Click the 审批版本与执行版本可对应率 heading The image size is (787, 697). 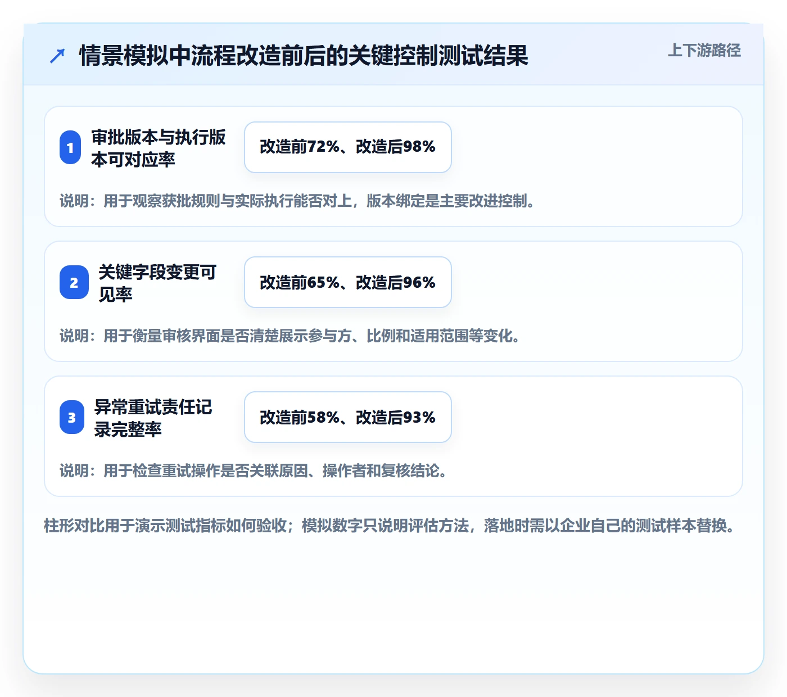tap(159, 148)
